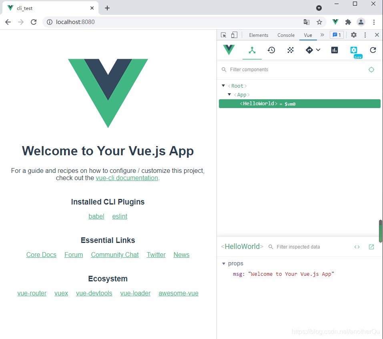Viewport: 383px width, 339px height.
Task: Select the Components tree view
Action: click(252, 50)
